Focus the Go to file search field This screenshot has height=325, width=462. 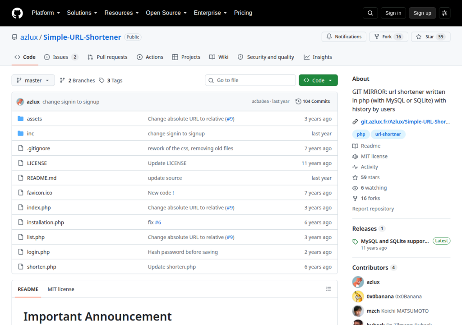pos(250,80)
